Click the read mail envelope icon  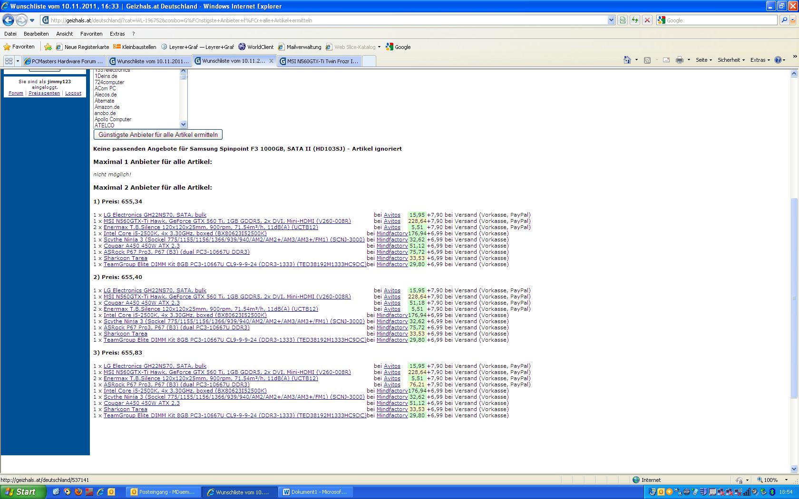coord(666,60)
